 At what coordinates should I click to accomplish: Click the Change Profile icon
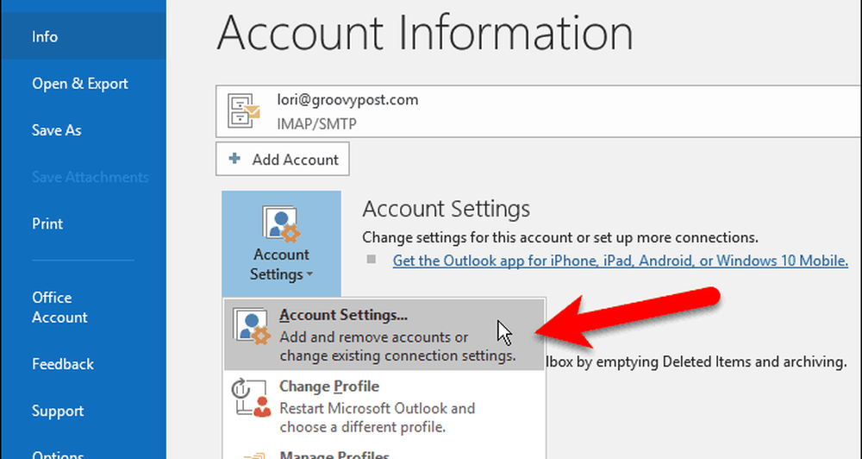tap(251, 397)
